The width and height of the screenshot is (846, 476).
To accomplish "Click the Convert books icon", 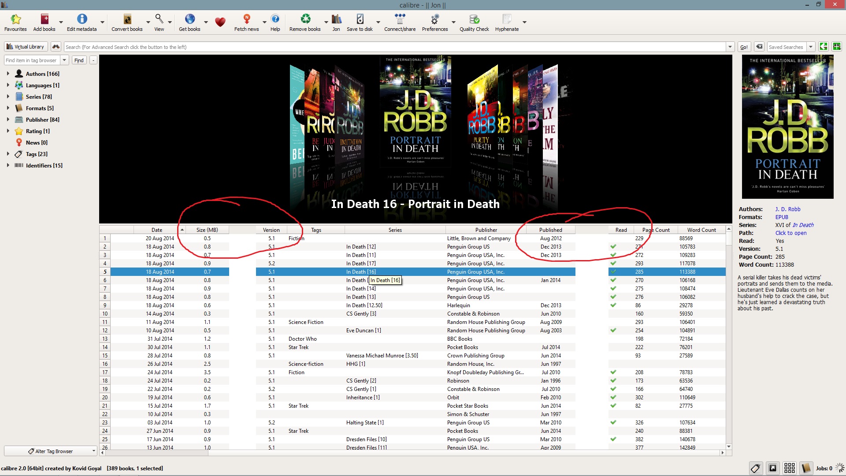I will click(127, 19).
